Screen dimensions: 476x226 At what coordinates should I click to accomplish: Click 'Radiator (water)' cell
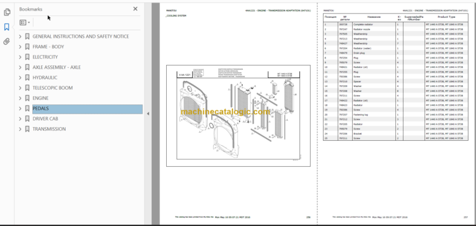[x=363, y=48]
